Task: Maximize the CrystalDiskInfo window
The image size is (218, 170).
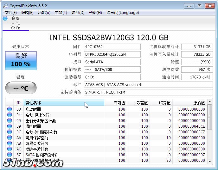Action: pyautogui.click(x=199, y=6)
